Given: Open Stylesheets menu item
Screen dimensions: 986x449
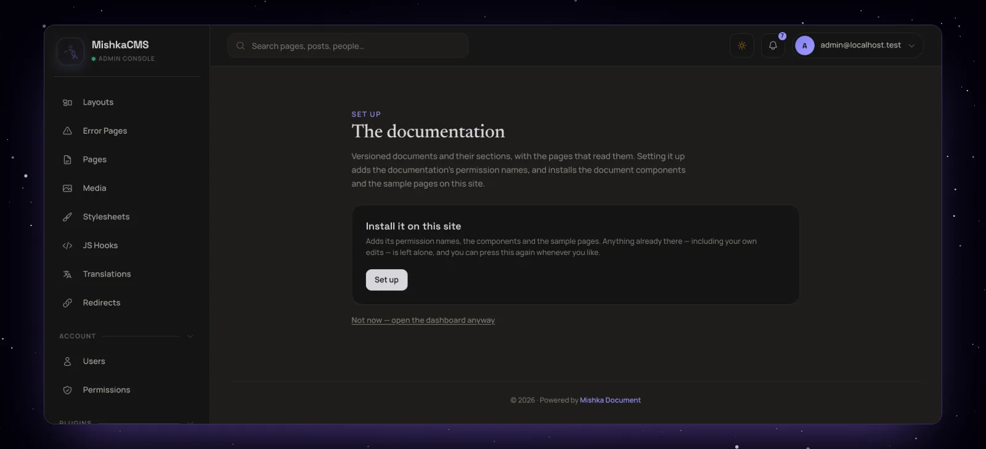Looking at the screenshot, I should coord(127,217).
